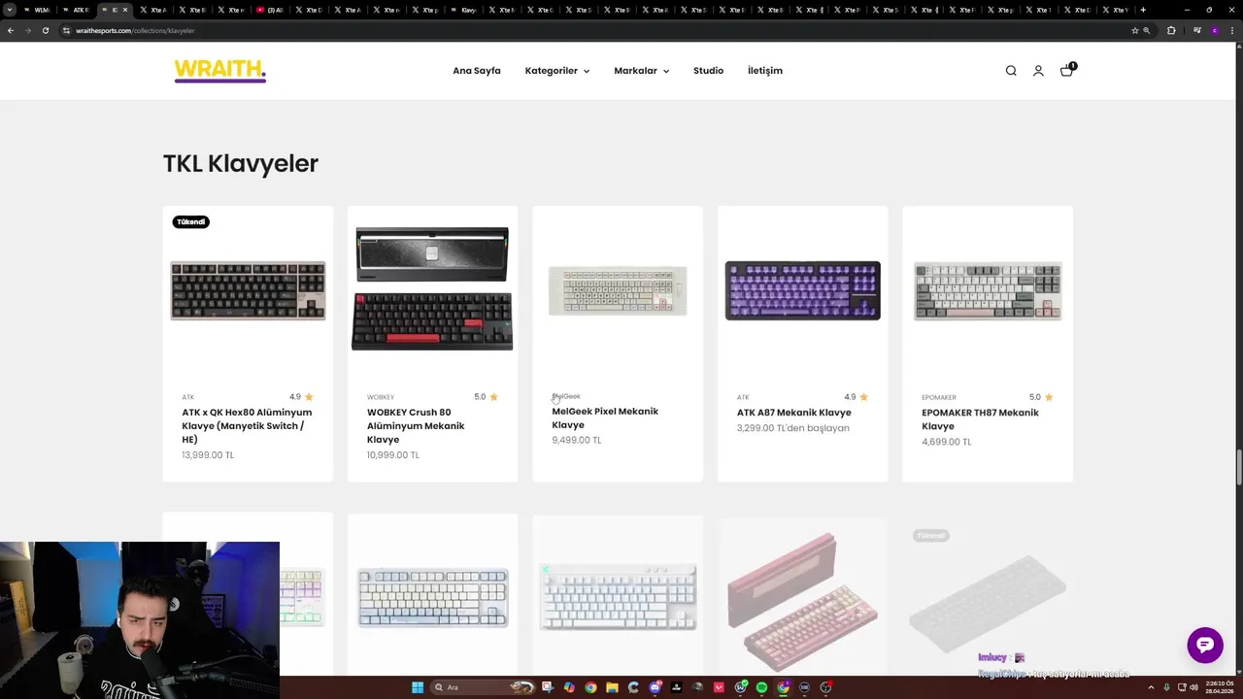
Task: Open the Windows Start button
Action: tap(418, 687)
